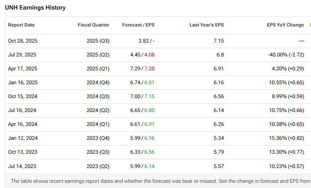
Task: Click the Report Date column header
Action: (x=21, y=25)
